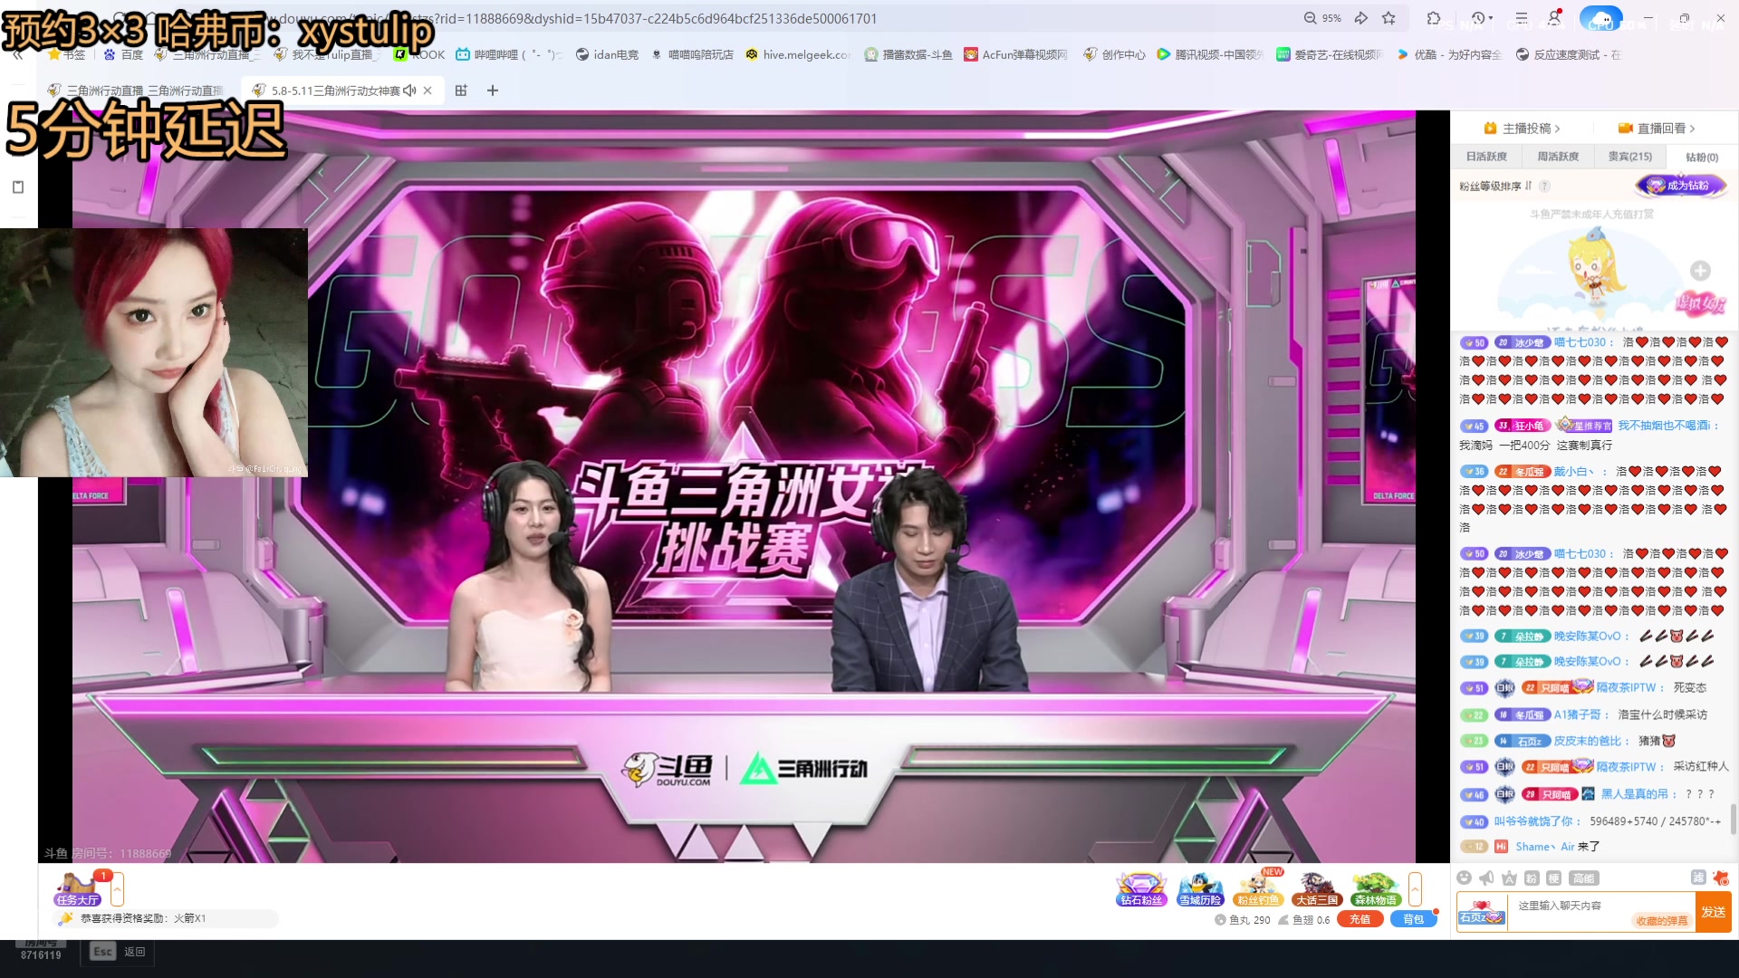This screenshot has height=978, width=1739.
Task: Open the history clock dropdown
Action: (1482, 18)
